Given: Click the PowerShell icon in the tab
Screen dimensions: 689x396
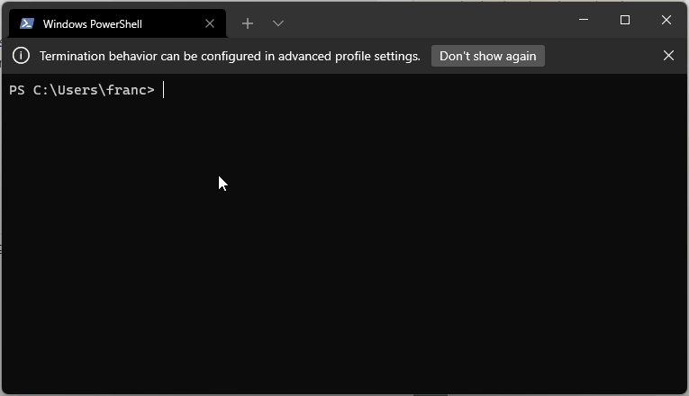Looking at the screenshot, I should coord(27,23).
